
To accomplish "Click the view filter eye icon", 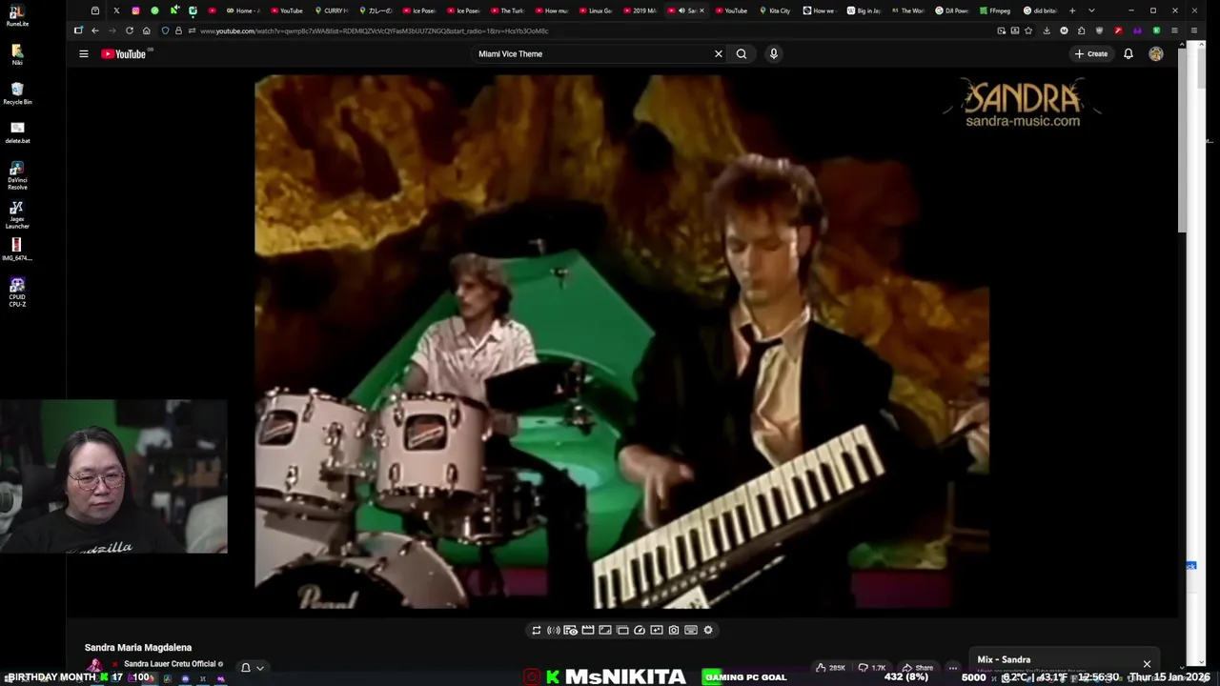I will click(571, 631).
